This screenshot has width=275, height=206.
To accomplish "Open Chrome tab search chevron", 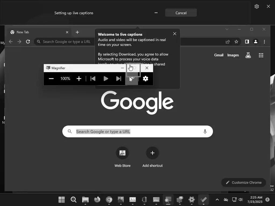I will [227, 29].
